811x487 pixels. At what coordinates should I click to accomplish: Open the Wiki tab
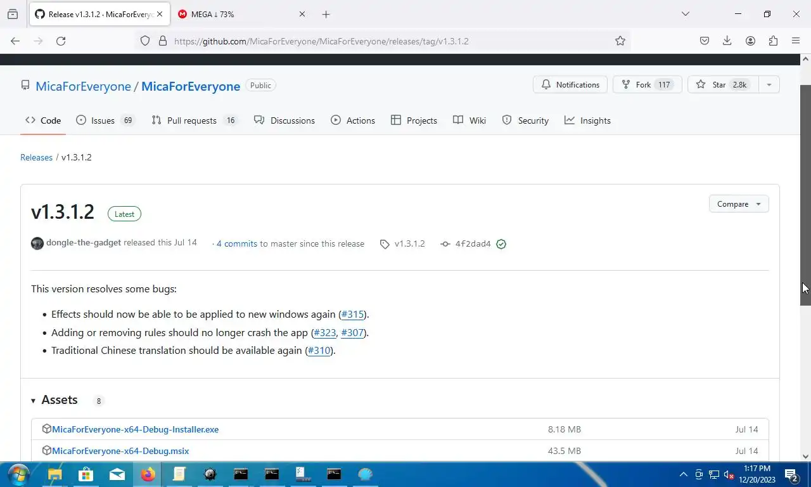click(469, 120)
